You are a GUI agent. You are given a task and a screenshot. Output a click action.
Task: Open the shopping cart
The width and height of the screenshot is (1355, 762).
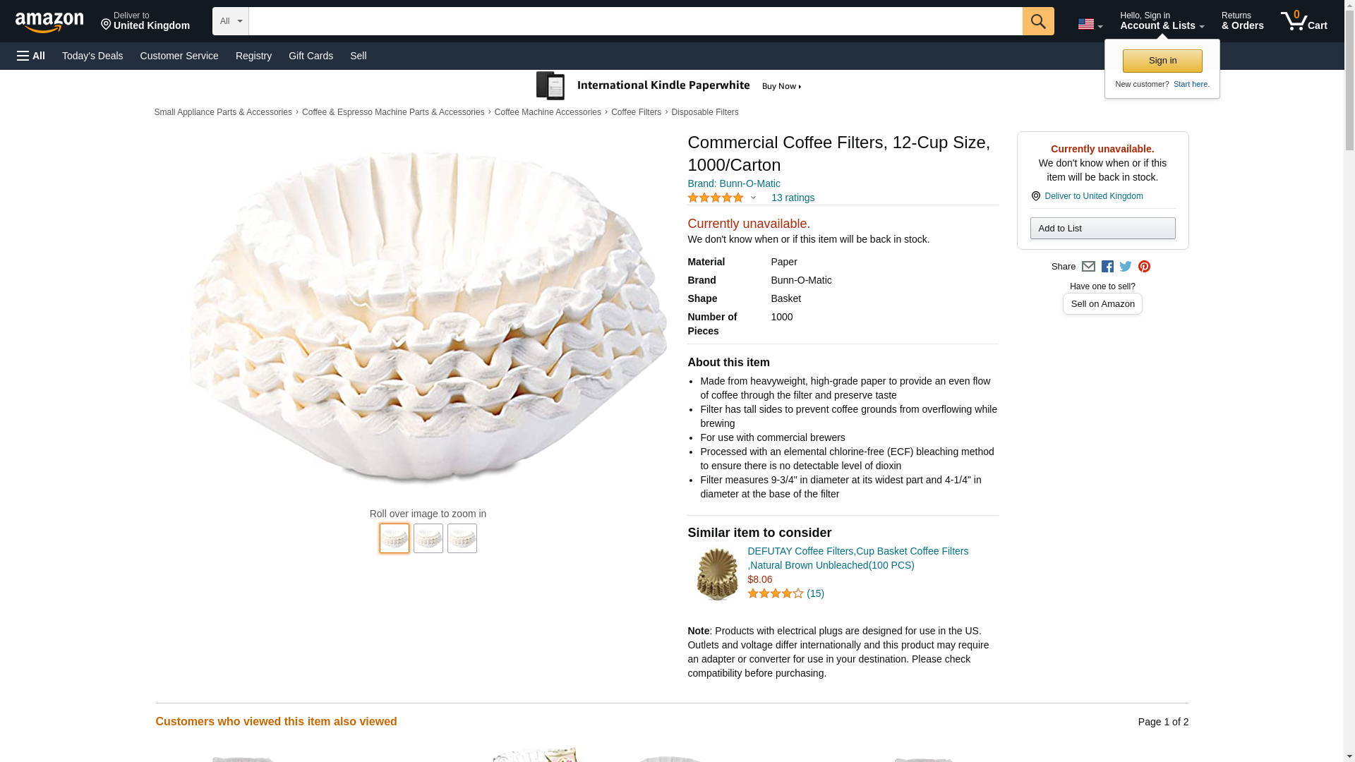coord(1303,21)
